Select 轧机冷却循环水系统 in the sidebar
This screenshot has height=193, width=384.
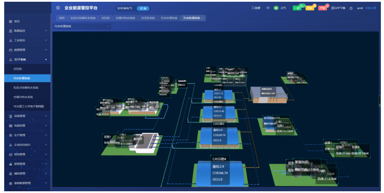28,88
